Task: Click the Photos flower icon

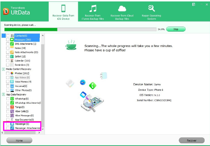Action: coord(12,73)
